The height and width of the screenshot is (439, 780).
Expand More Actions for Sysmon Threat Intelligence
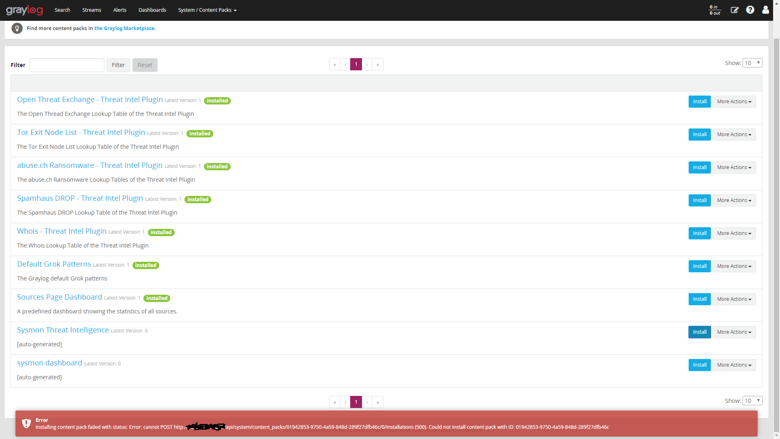[734, 332]
